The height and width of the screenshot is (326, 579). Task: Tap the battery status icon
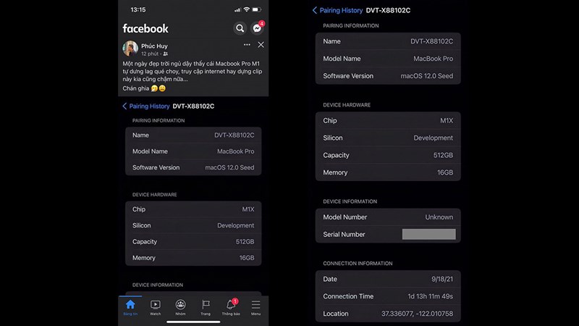[257, 9]
